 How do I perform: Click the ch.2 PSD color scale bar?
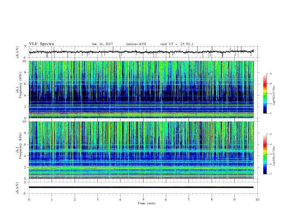pyautogui.click(x=265, y=154)
